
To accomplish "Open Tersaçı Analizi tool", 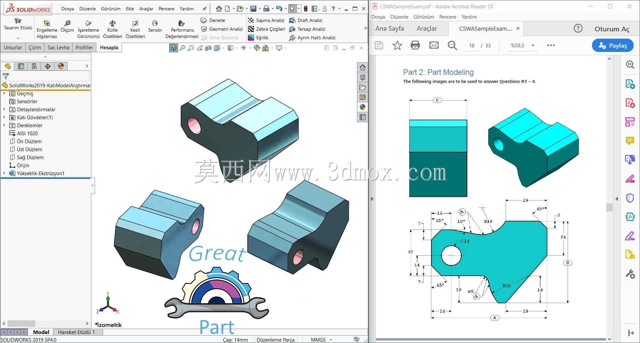I will click(x=307, y=29).
